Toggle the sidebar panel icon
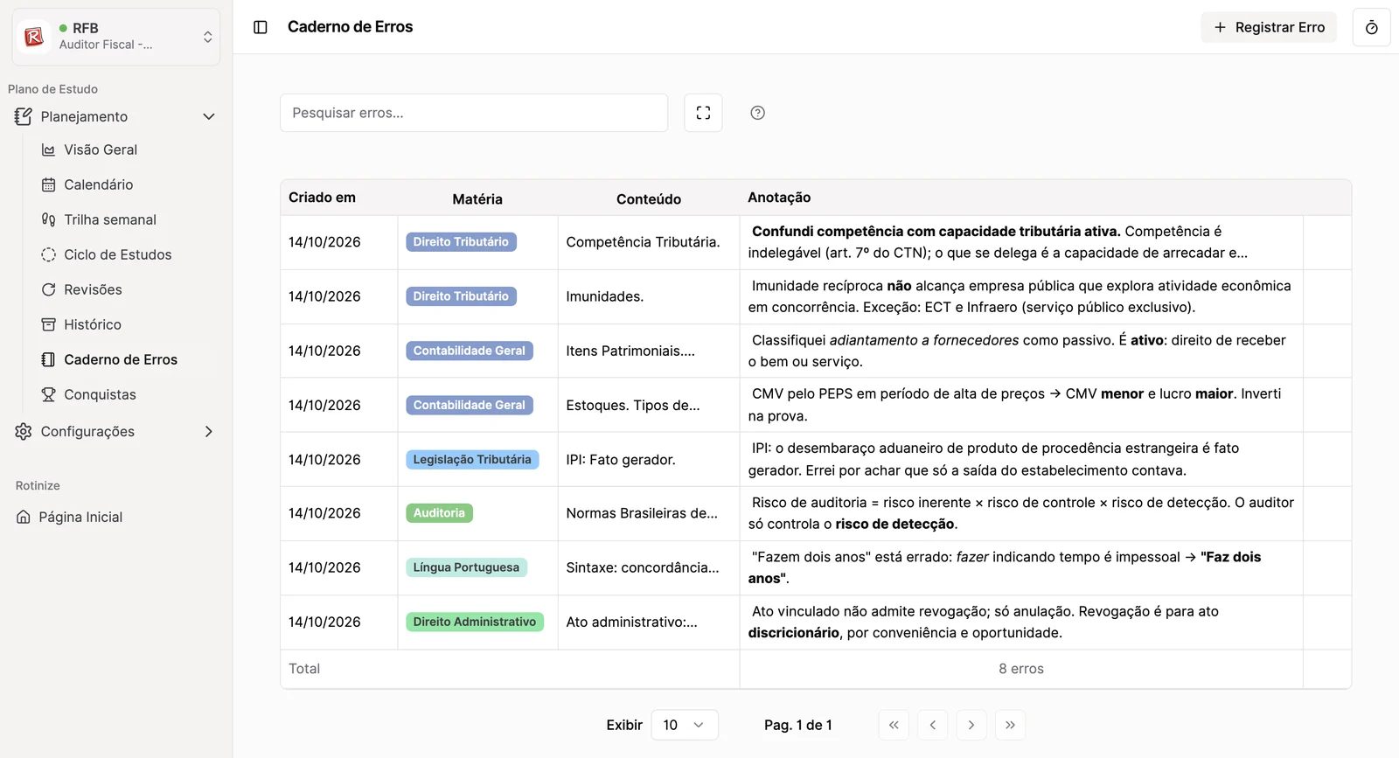1399x758 pixels. (x=260, y=27)
